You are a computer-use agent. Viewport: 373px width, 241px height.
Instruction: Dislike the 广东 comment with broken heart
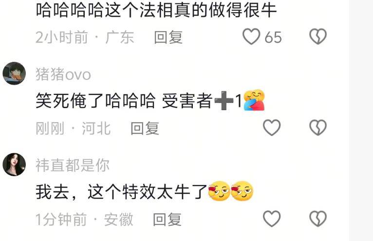(x=318, y=37)
